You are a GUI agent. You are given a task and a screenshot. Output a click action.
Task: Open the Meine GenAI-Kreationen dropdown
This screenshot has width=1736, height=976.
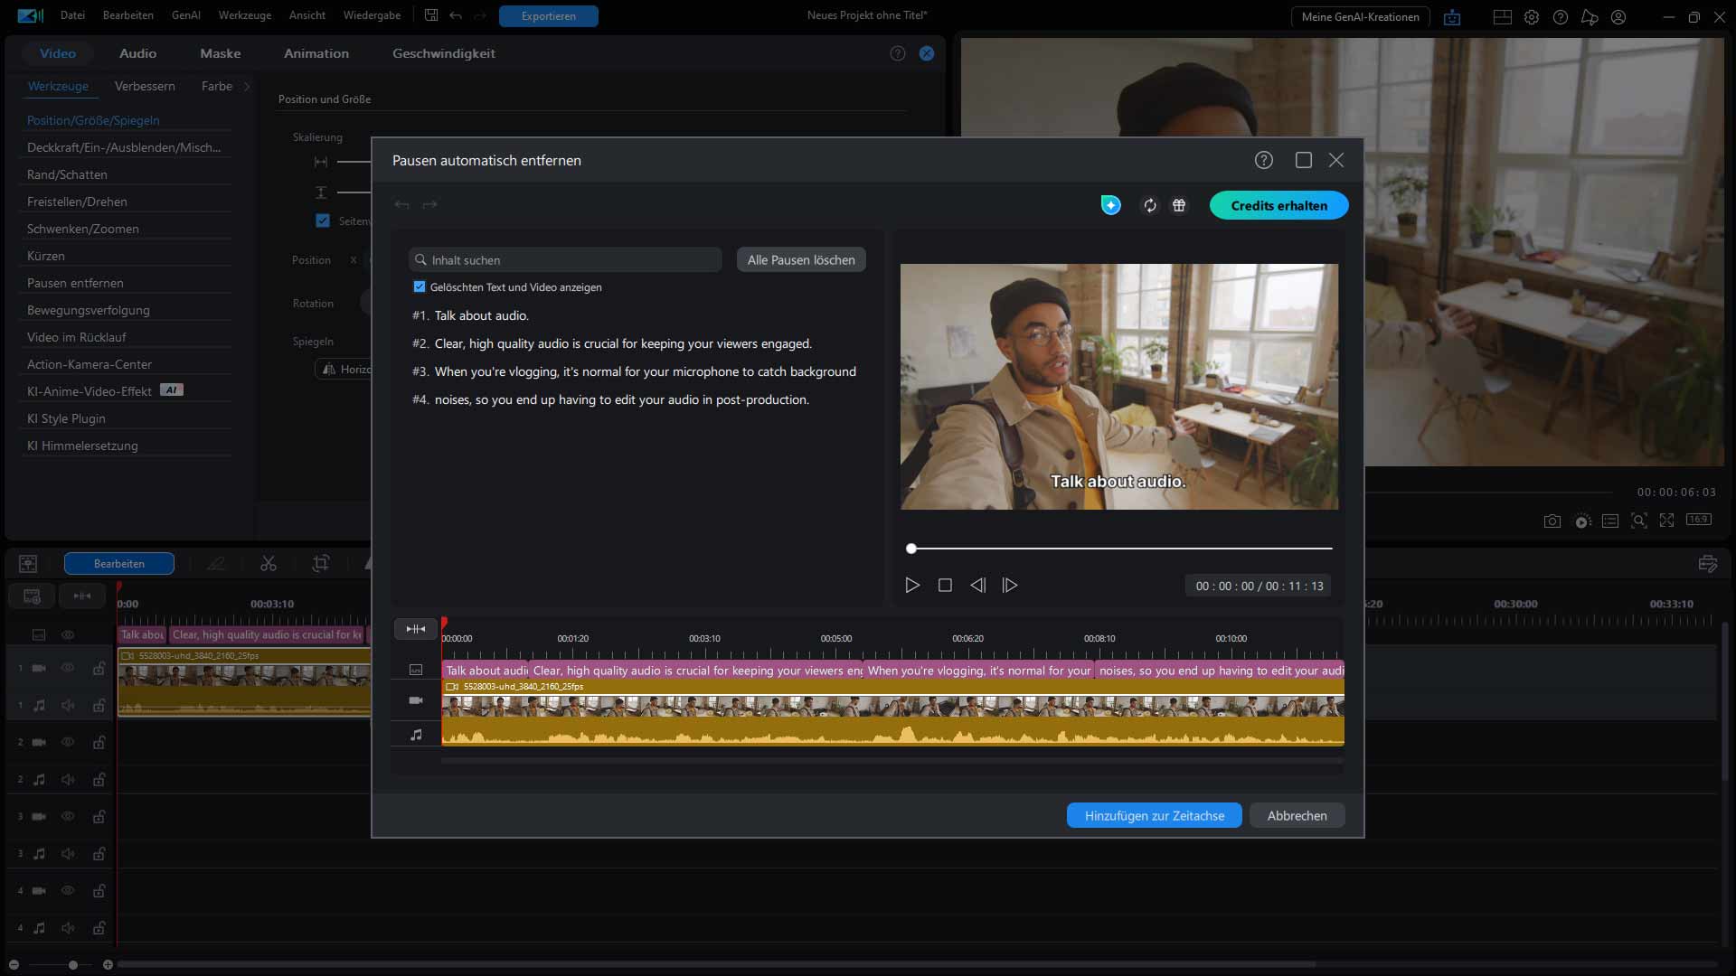(x=1360, y=17)
